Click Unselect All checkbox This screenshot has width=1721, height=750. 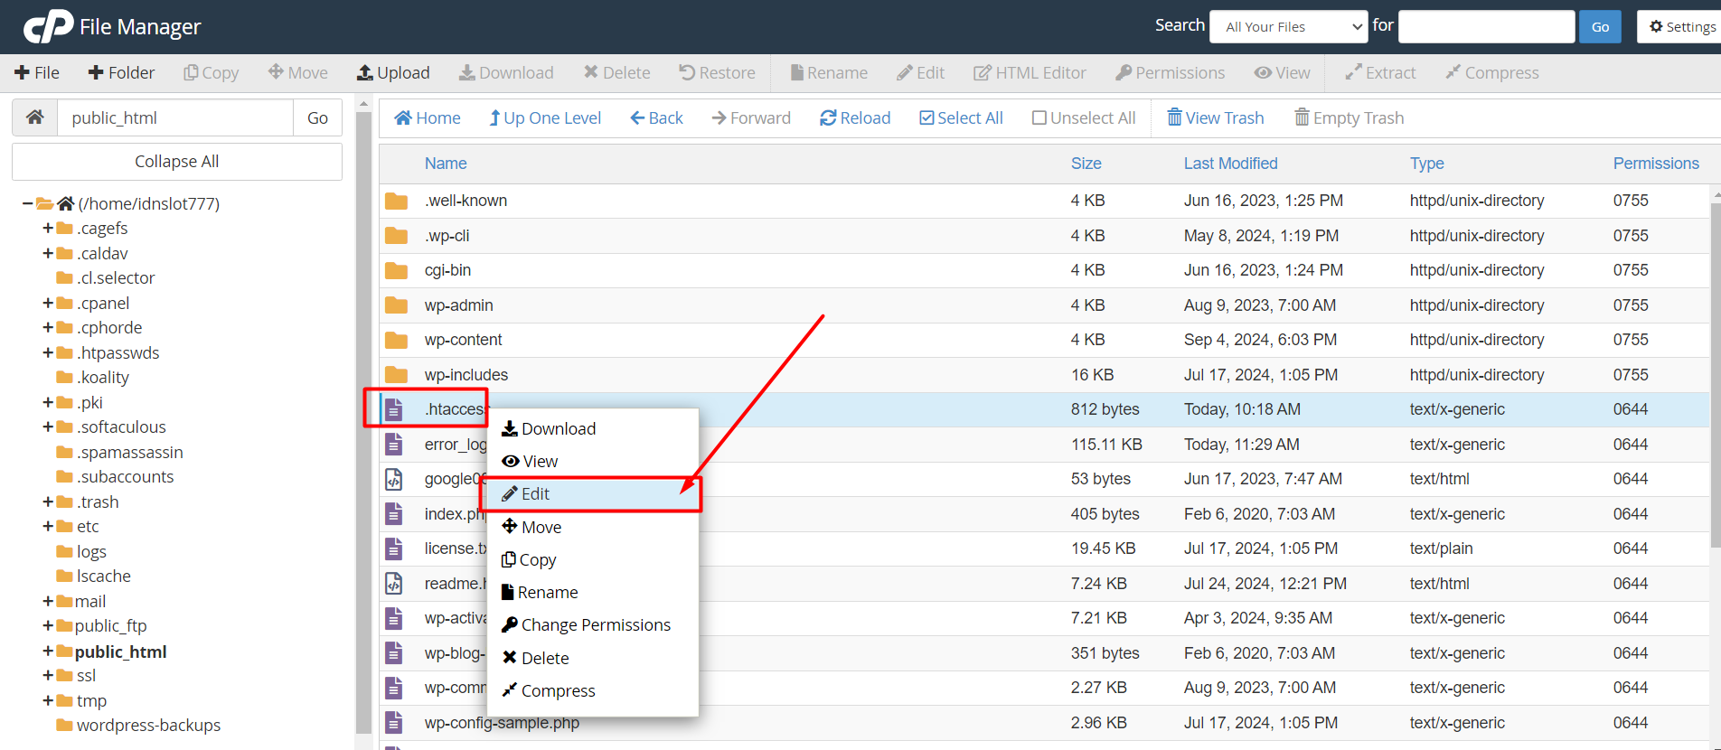1084,117
